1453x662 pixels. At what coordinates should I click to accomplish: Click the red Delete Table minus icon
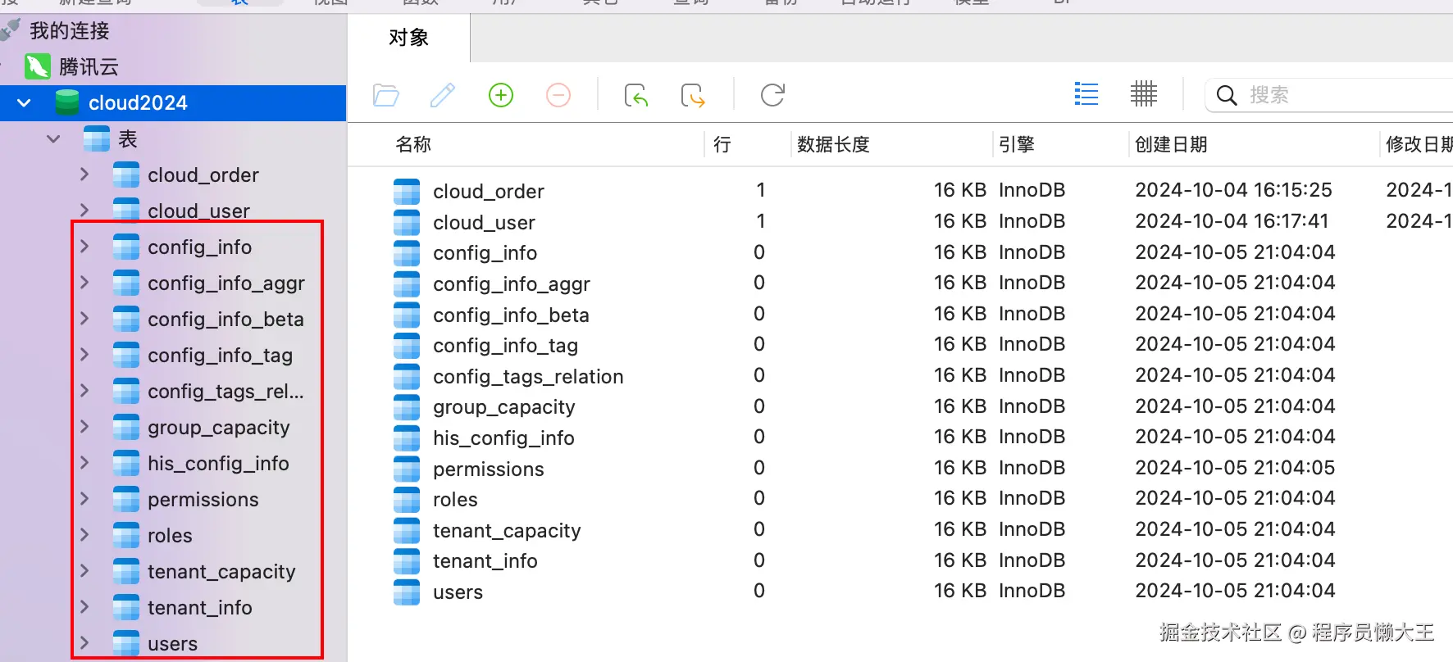558,95
